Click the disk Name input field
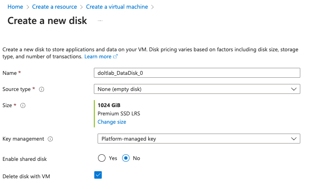Image resolution: width=309 pixels, height=189 pixels. pyautogui.click(x=197, y=73)
